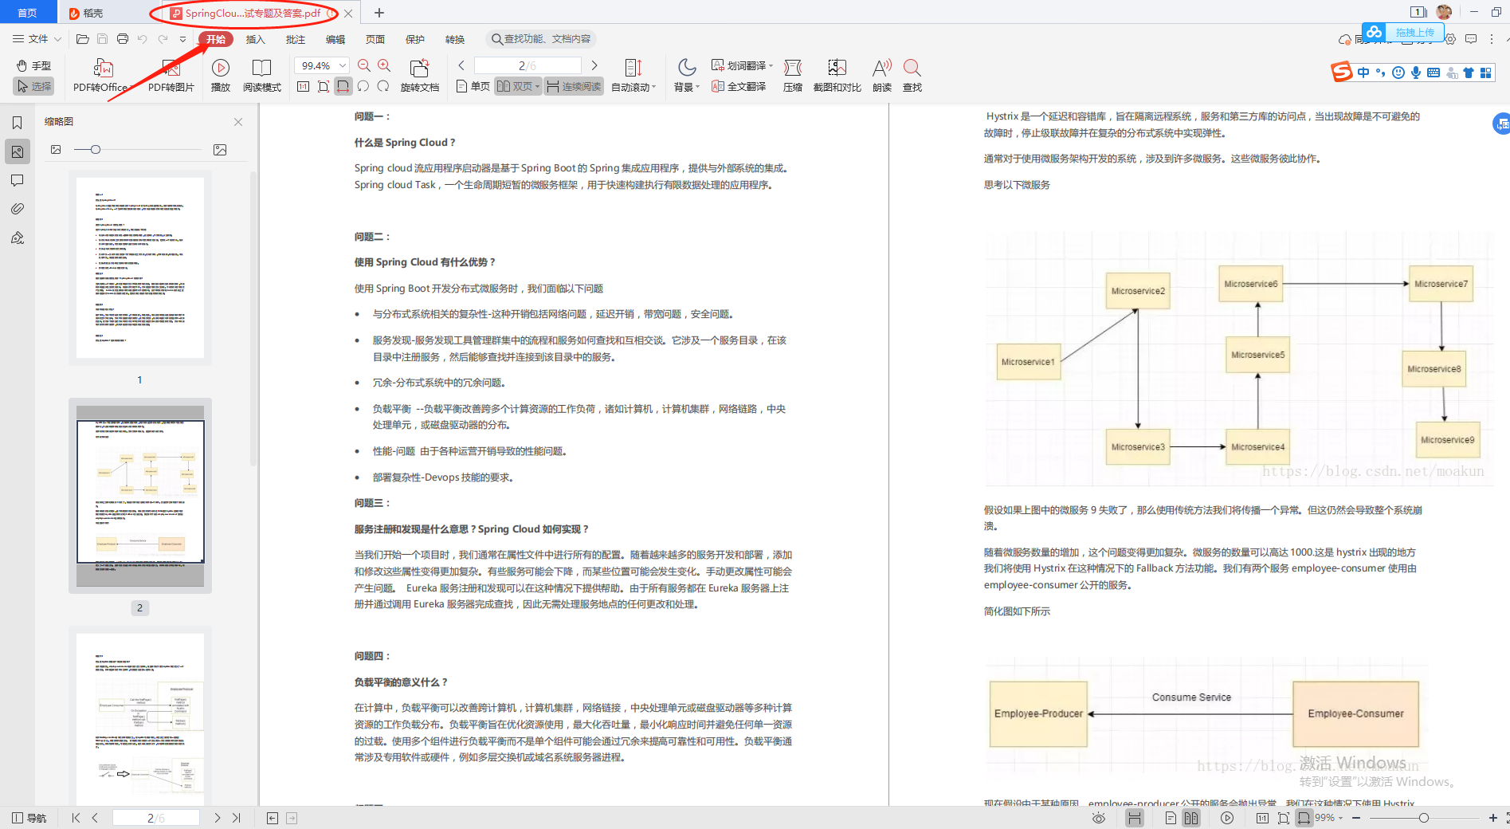Switch to the 保护 ribbon tab
1510x829 pixels.
[x=415, y=39]
